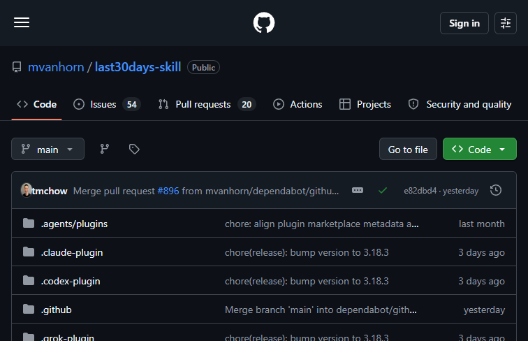
Task: Click the folder icon for .codex-plugin
Action: (x=29, y=280)
